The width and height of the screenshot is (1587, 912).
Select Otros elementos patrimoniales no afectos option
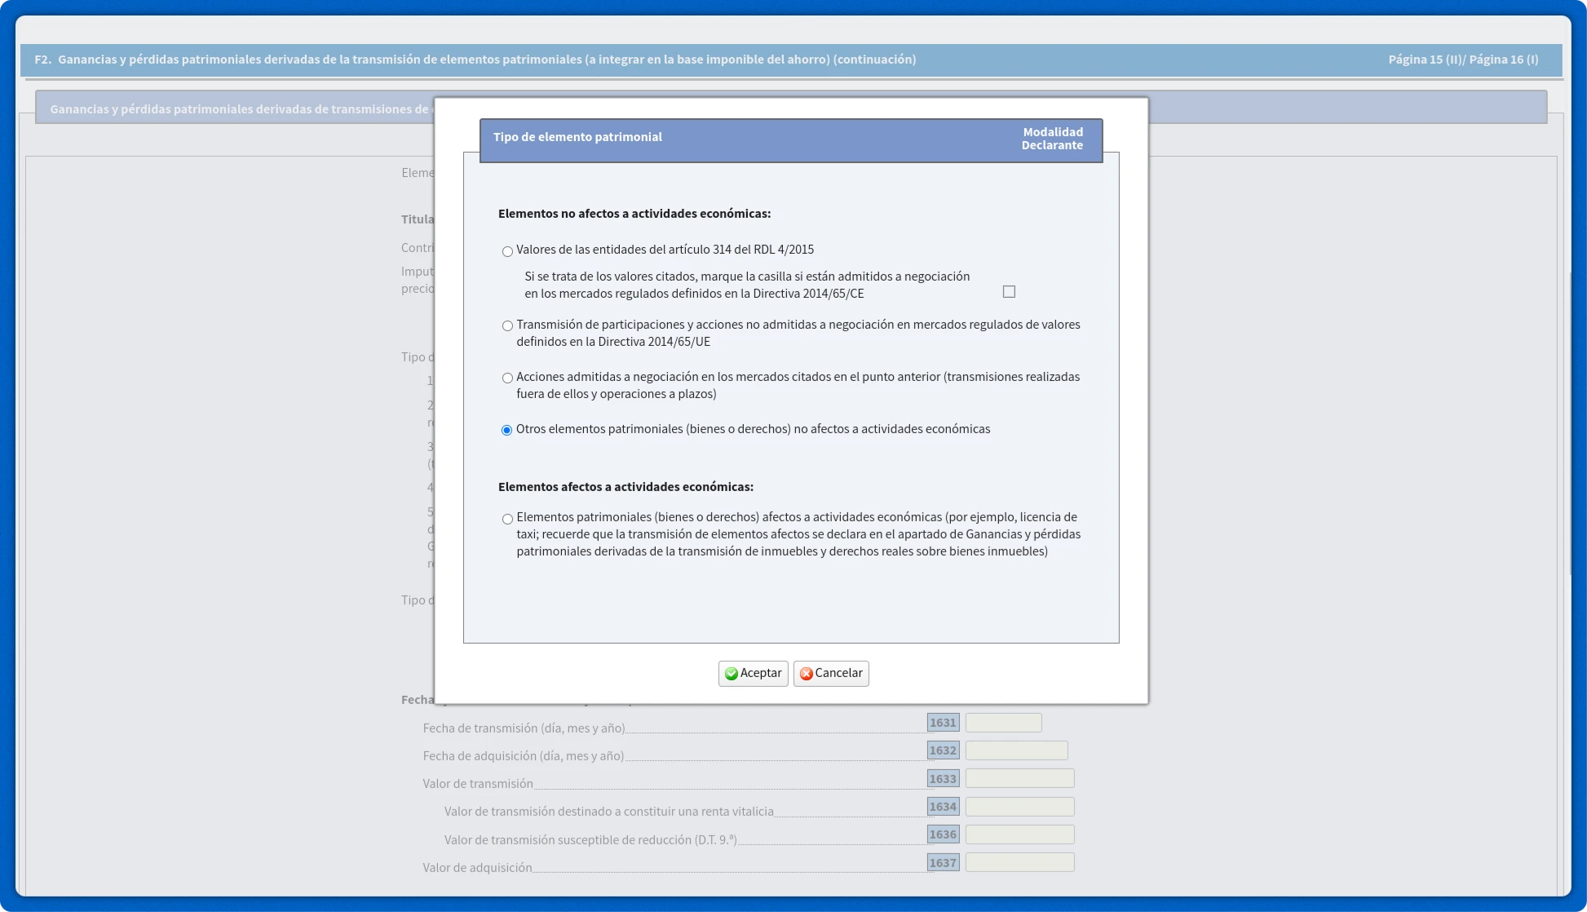pyautogui.click(x=507, y=431)
